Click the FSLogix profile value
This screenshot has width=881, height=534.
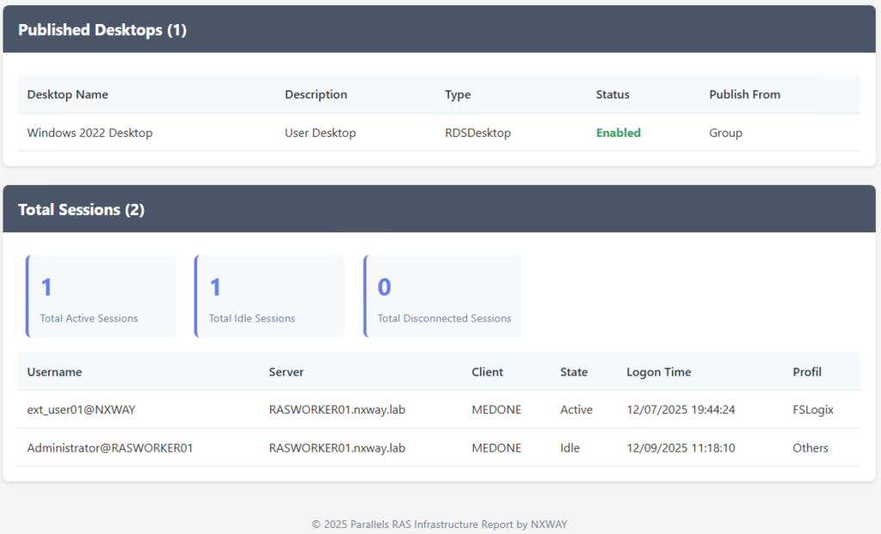[812, 410]
